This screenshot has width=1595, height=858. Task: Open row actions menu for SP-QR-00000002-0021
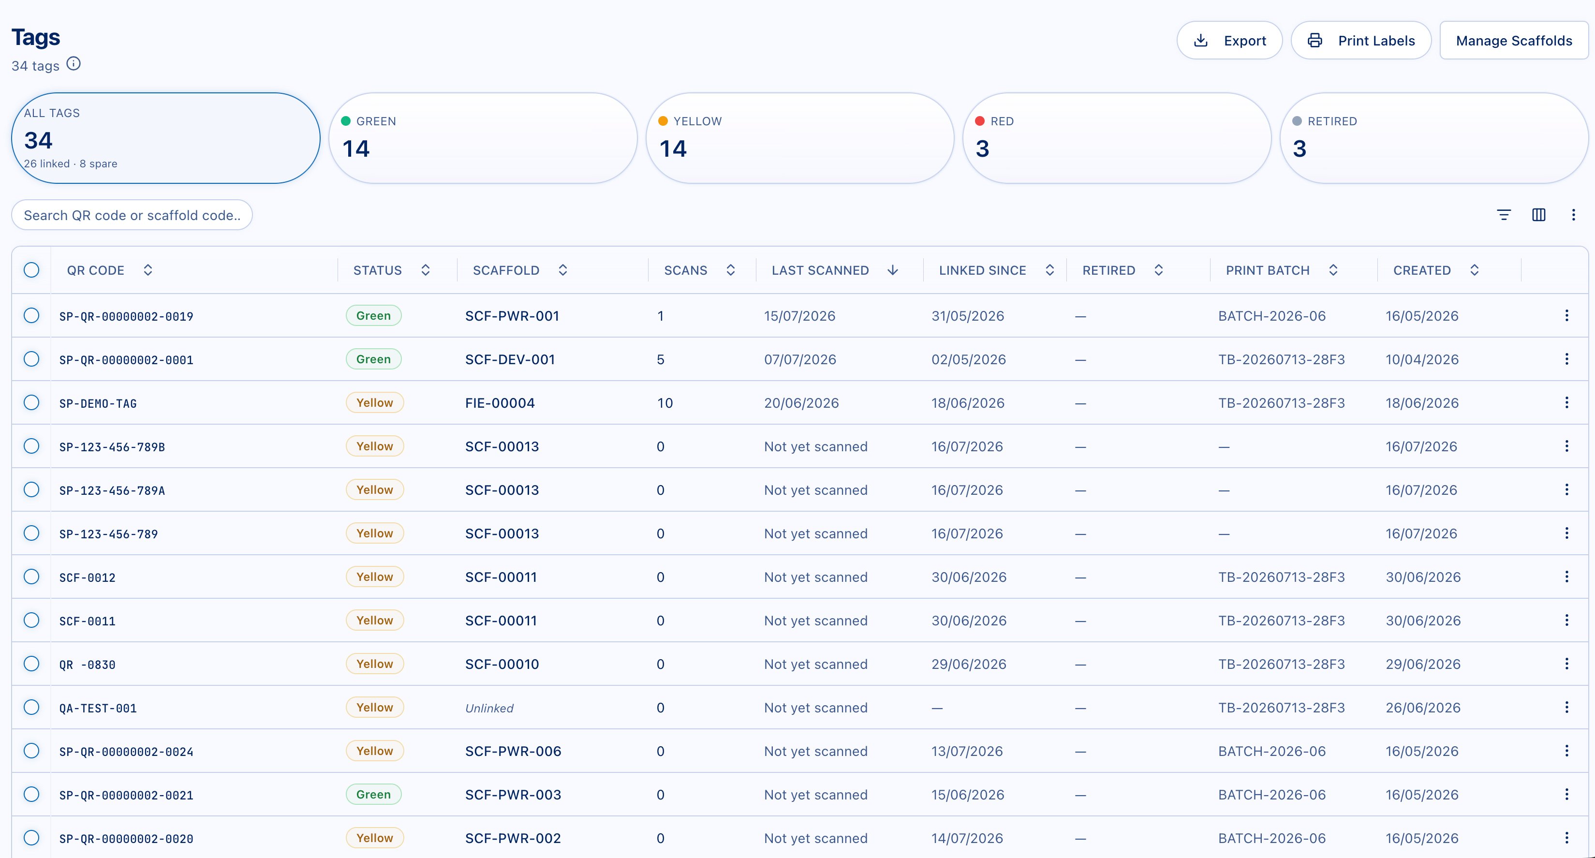click(1566, 794)
